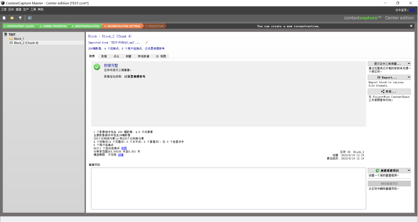Open the 帮助 menu
This screenshot has height=222, width=418.
coord(41,9)
